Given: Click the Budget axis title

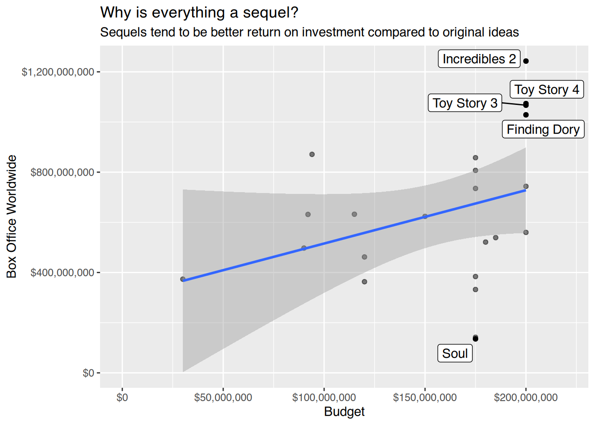Looking at the screenshot, I should coord(344,411).
